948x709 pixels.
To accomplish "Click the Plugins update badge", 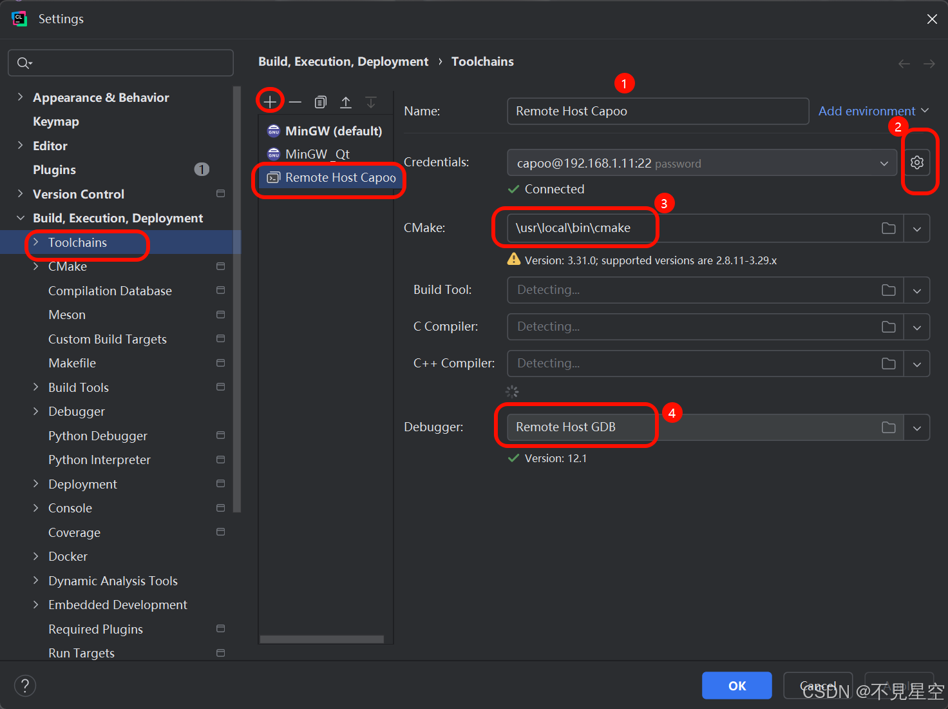I will [202, 170].
